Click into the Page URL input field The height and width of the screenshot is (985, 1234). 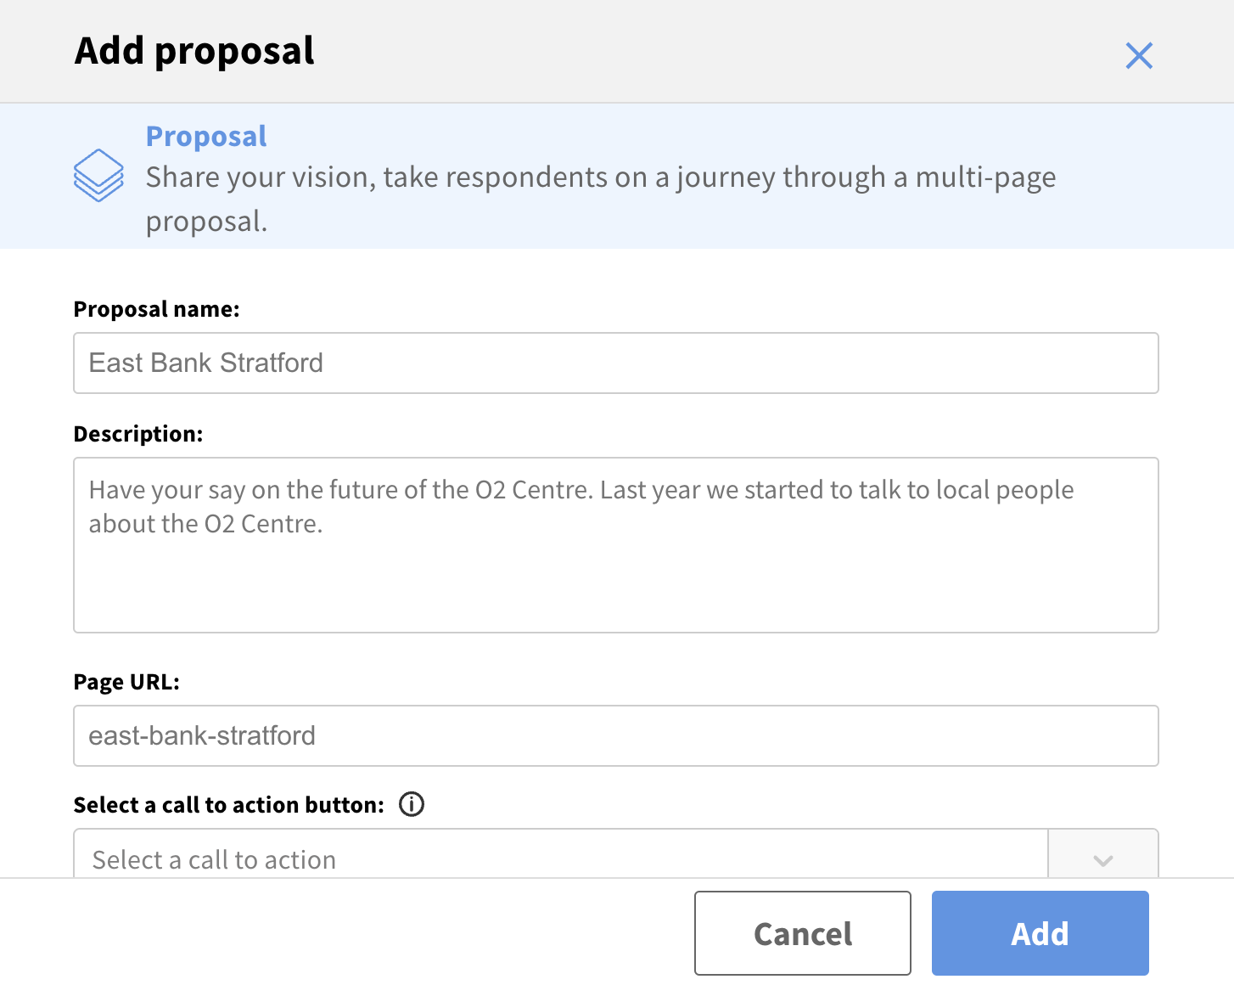(x=615, y=735)
